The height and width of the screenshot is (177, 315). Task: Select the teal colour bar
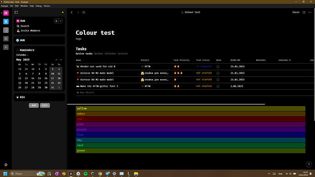click(x=190, y=145)
